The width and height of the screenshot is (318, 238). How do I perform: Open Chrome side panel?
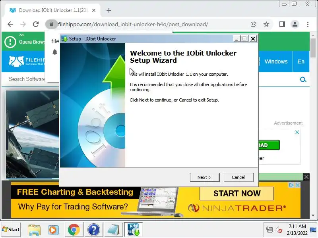coord(282,24)
